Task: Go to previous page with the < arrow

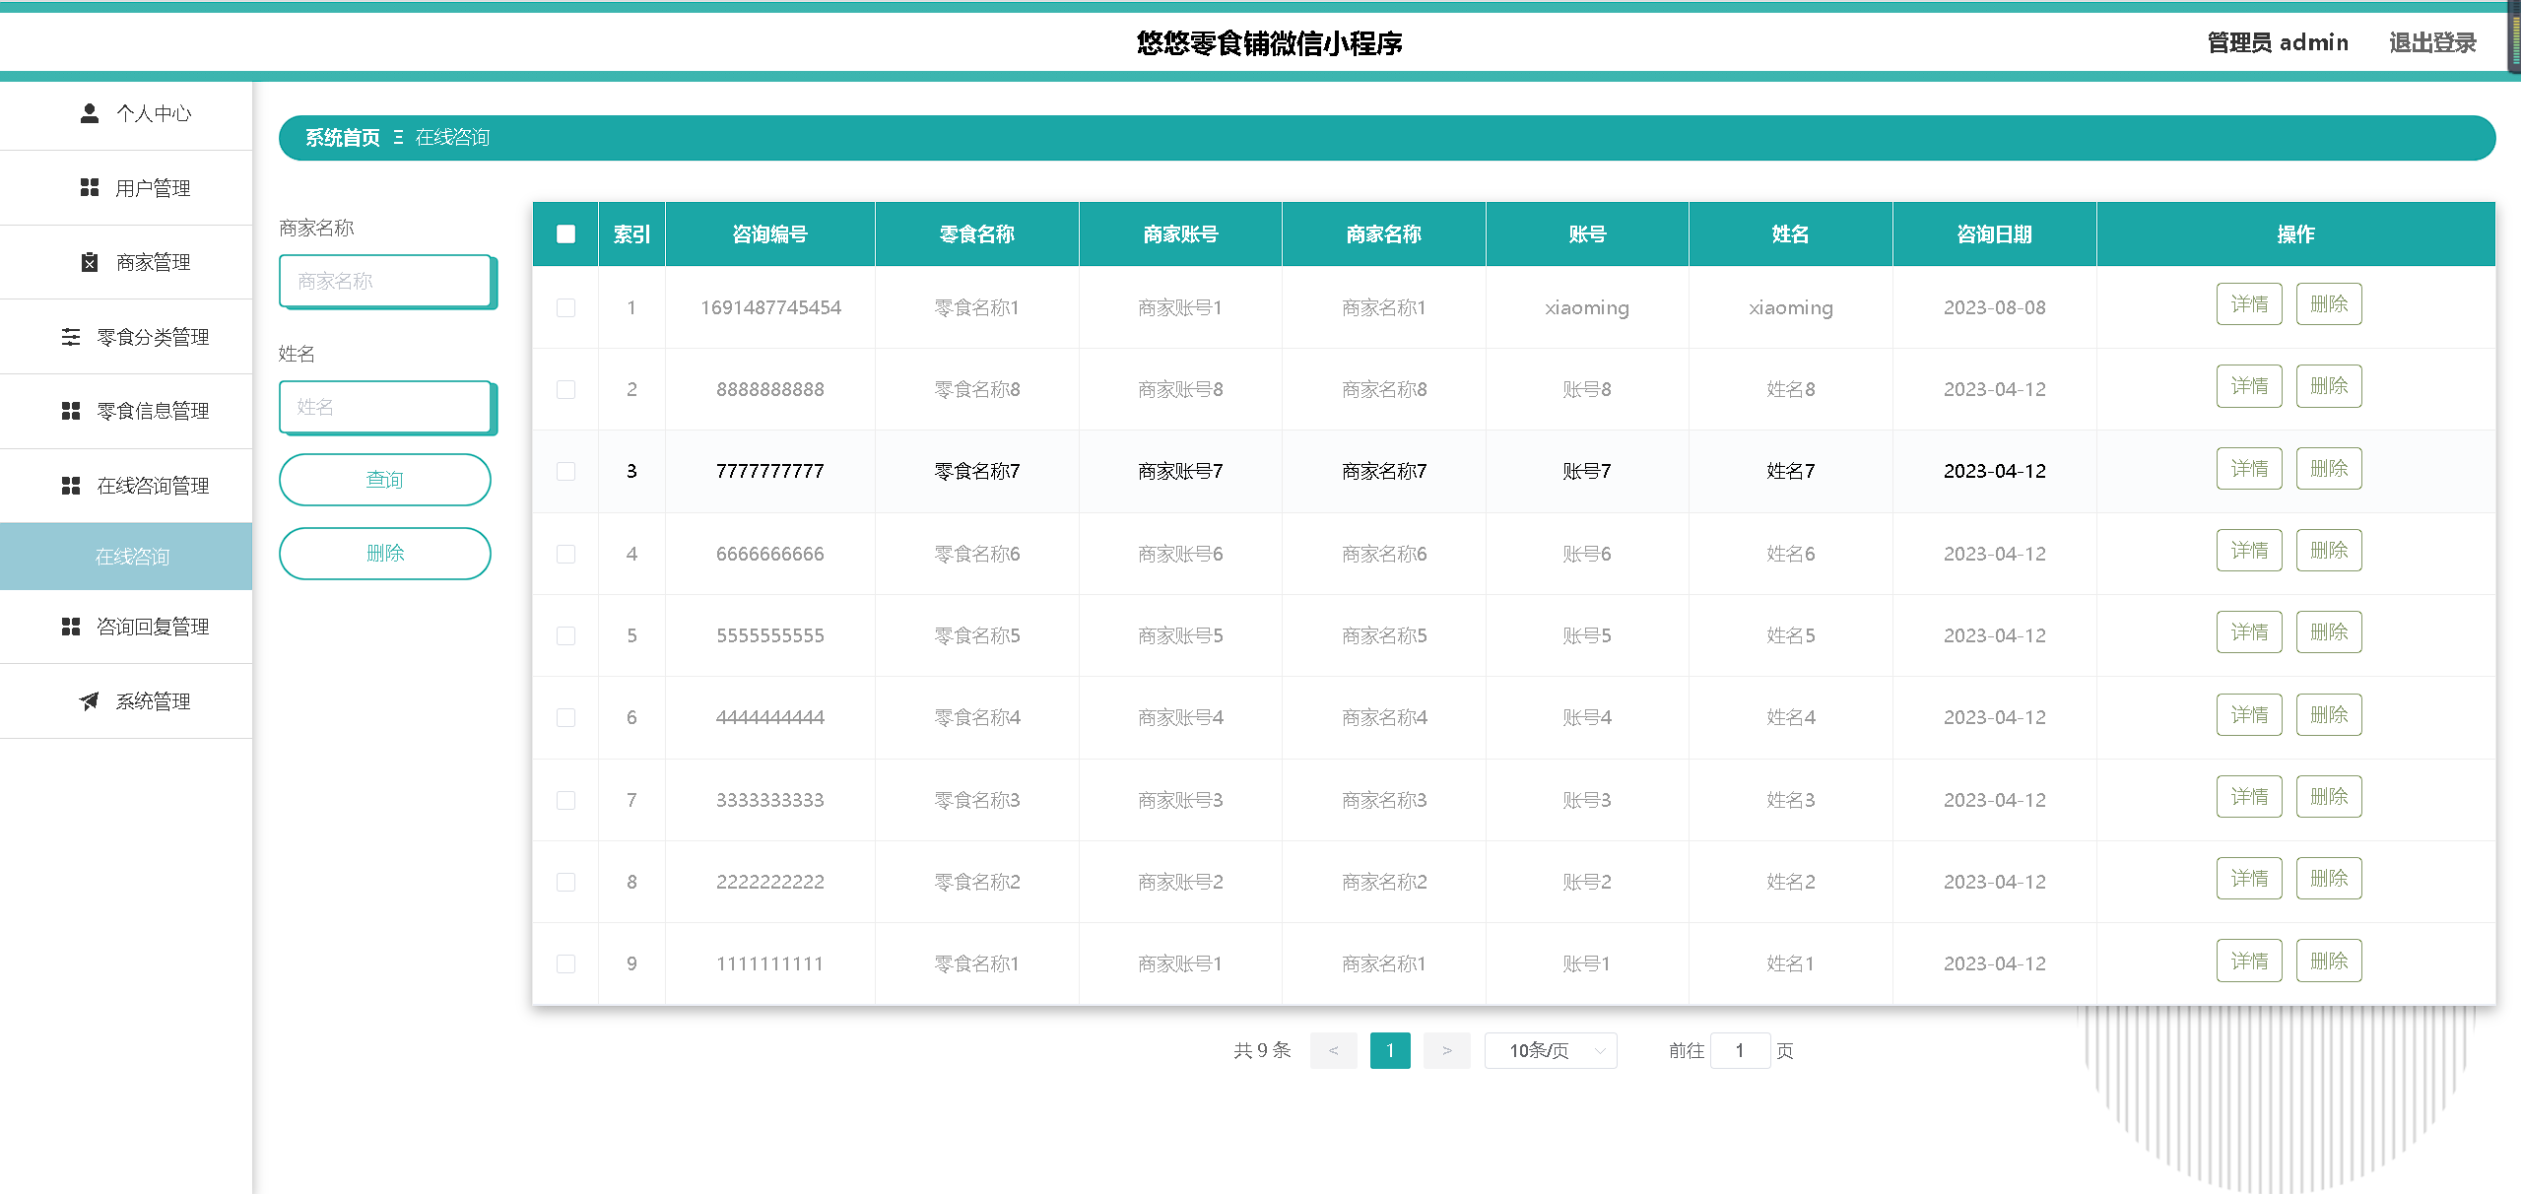Action: pyautogui.click(x=1333, y=1050)
